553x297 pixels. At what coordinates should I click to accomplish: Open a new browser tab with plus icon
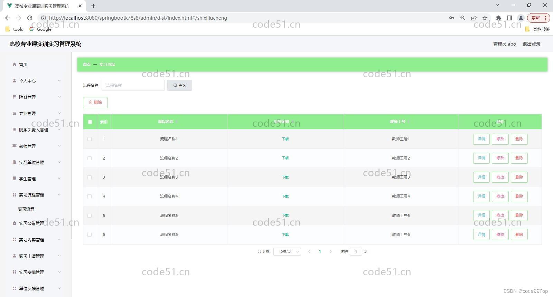[x=93, y=6]
